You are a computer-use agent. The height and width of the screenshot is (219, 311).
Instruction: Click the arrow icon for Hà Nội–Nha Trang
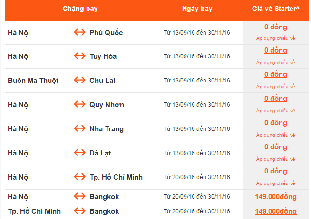point(79,129)
